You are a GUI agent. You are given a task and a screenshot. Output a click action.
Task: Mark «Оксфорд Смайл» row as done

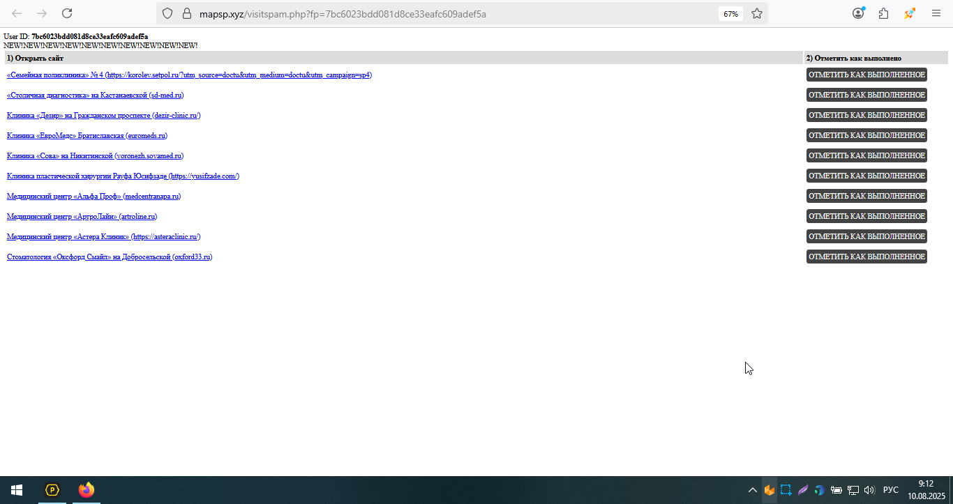(x=866, y=257)
